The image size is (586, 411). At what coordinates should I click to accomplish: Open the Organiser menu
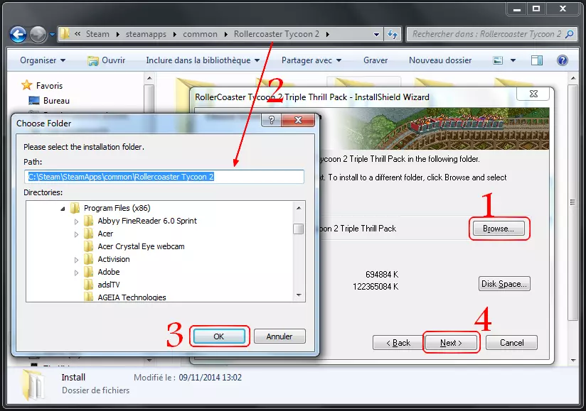click(x=43, y=60)
